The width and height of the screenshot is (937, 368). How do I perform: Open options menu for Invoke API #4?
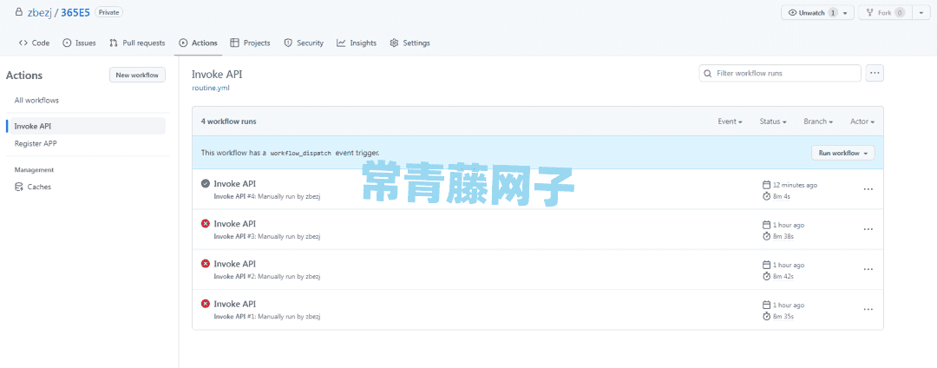[868, 189]
